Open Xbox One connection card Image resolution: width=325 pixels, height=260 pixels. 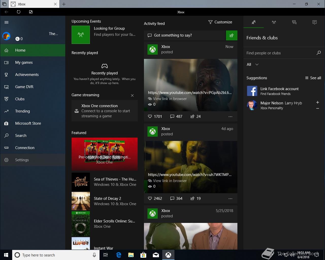point(105,111)
